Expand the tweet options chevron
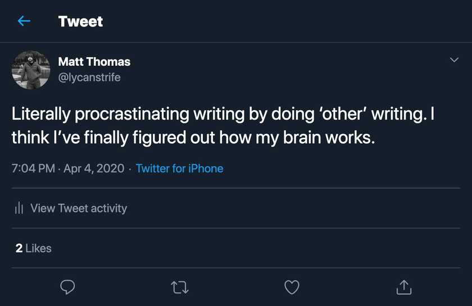 [454, 60]
